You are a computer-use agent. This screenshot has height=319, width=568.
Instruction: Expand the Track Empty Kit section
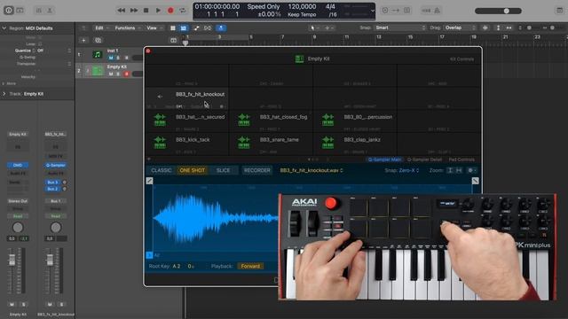coord(4,94)
